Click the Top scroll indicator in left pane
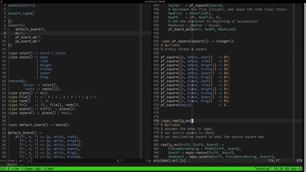The height and width of the screenshot is (172, 306). 148,161
